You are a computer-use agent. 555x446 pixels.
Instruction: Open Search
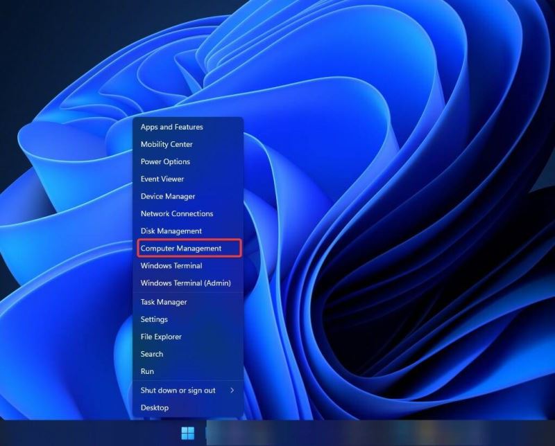151,354
